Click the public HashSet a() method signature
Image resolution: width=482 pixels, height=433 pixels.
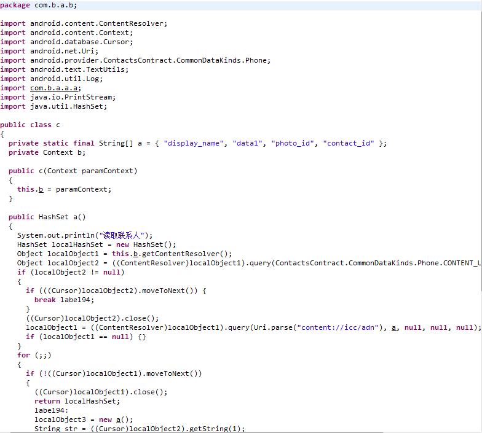(x=47, y=217)
